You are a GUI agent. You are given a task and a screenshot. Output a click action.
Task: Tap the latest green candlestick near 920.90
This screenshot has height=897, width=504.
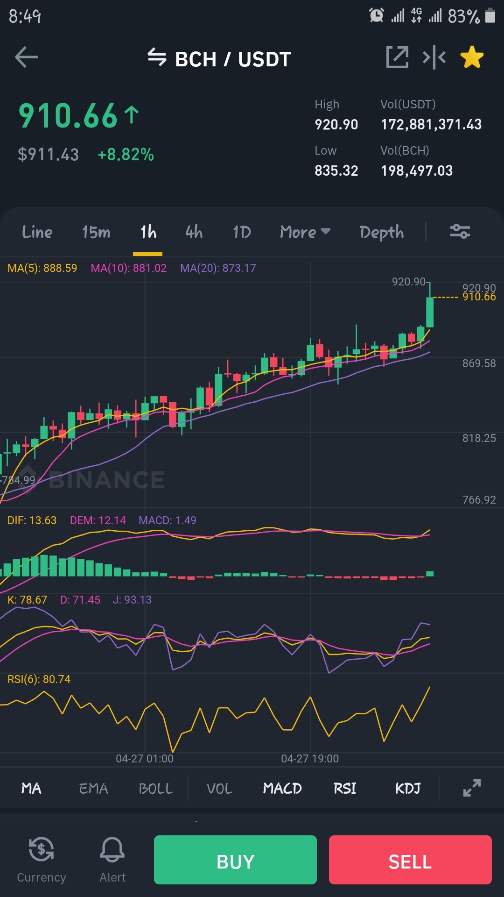(x=430, y=311)
